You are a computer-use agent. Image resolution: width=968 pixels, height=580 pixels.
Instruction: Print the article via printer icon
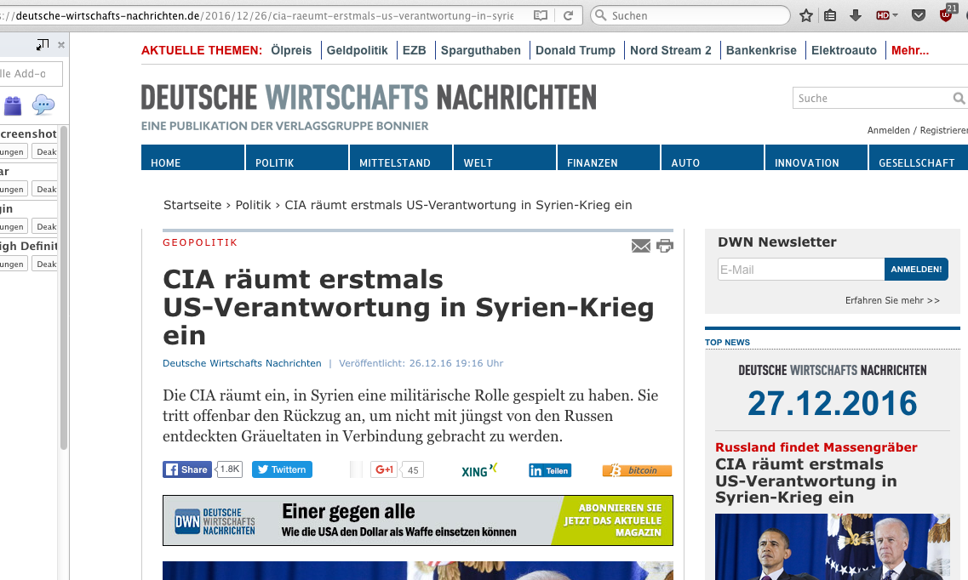(x=665, y=246)
